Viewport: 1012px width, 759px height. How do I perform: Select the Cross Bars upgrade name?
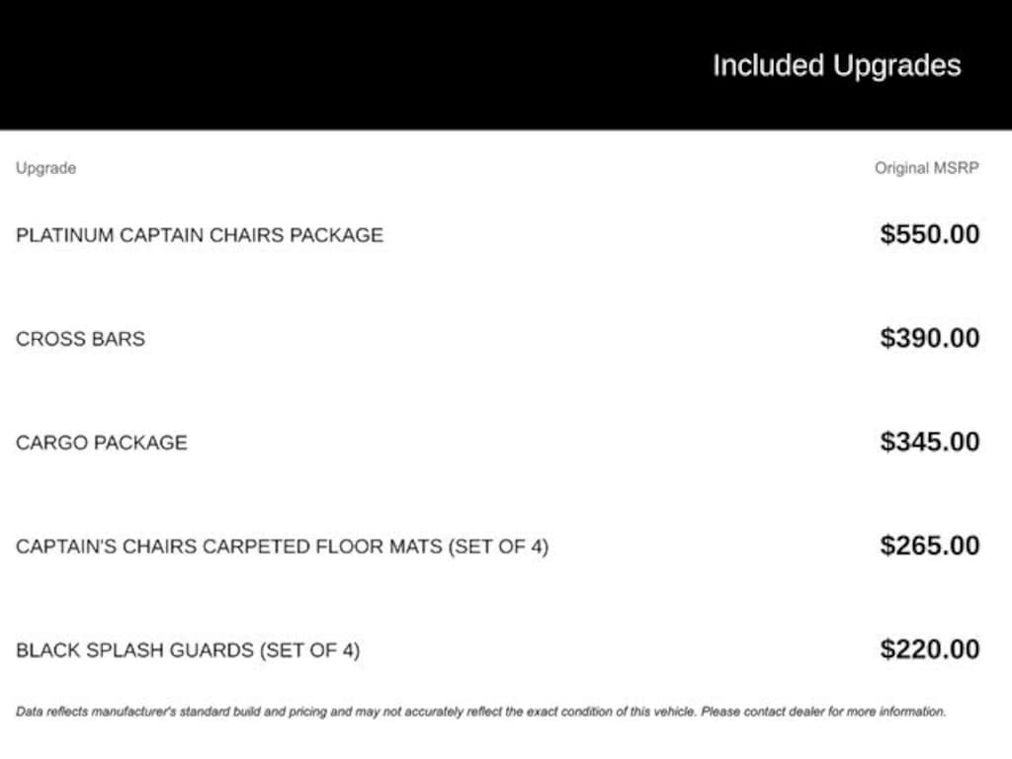[x=81, y=339]
